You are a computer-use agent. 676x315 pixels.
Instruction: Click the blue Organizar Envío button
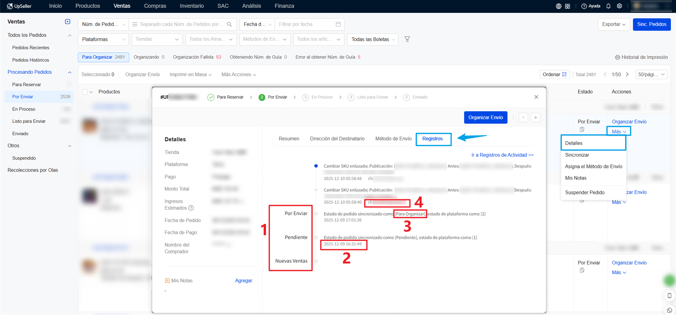[485, 117]
